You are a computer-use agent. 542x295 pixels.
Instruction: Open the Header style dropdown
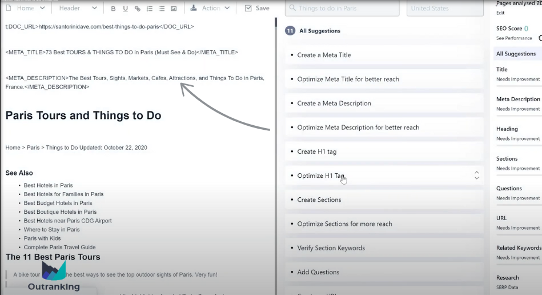pyautogui.click(x=78, y=8)
